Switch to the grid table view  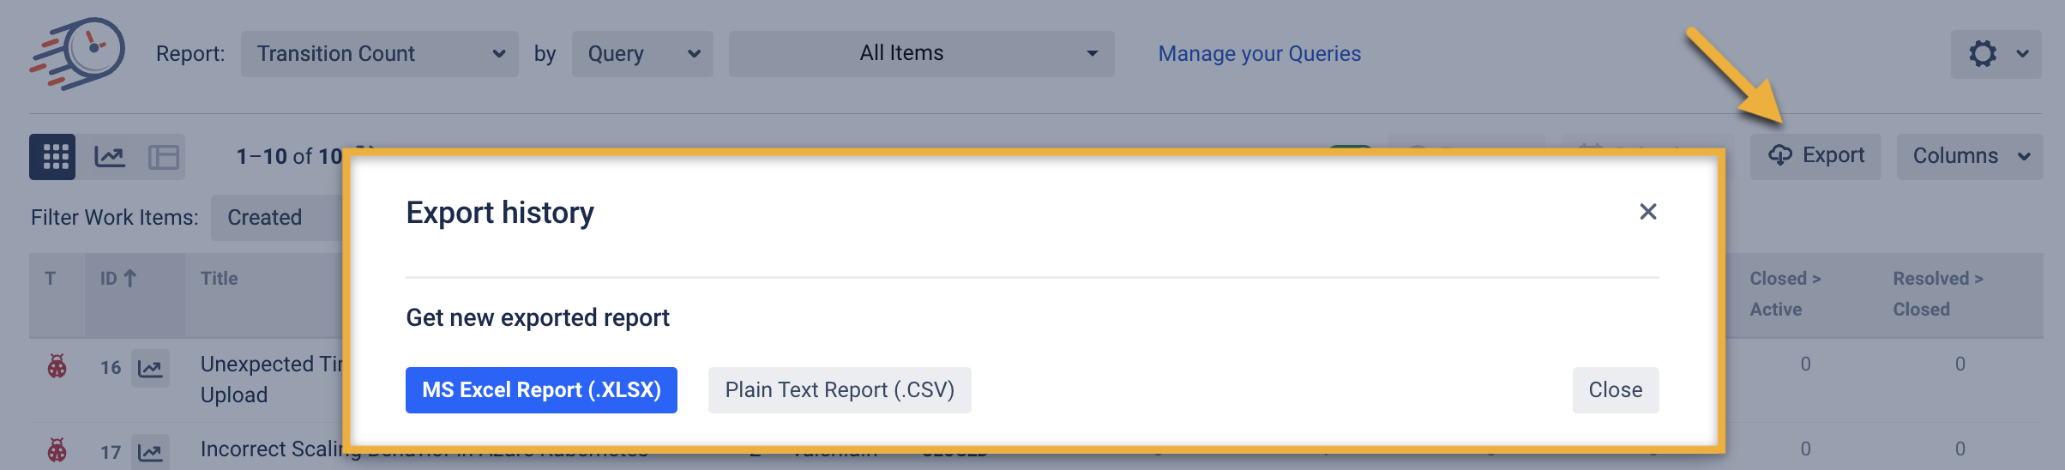(53, 157)
